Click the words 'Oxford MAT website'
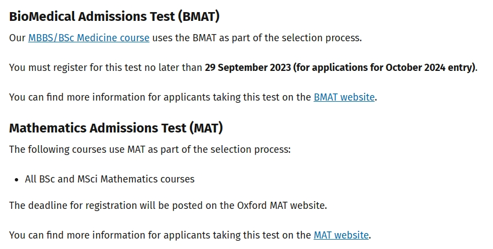This screenshot has width=493, height=249. (x=281, y=206)
